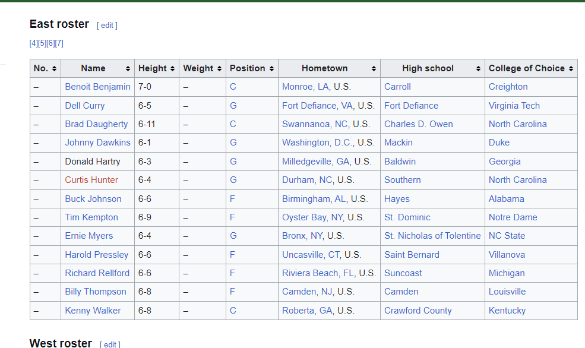The image size is (585, 348).
Task: Select Donald Hartry name text
Action: [93, 162]
